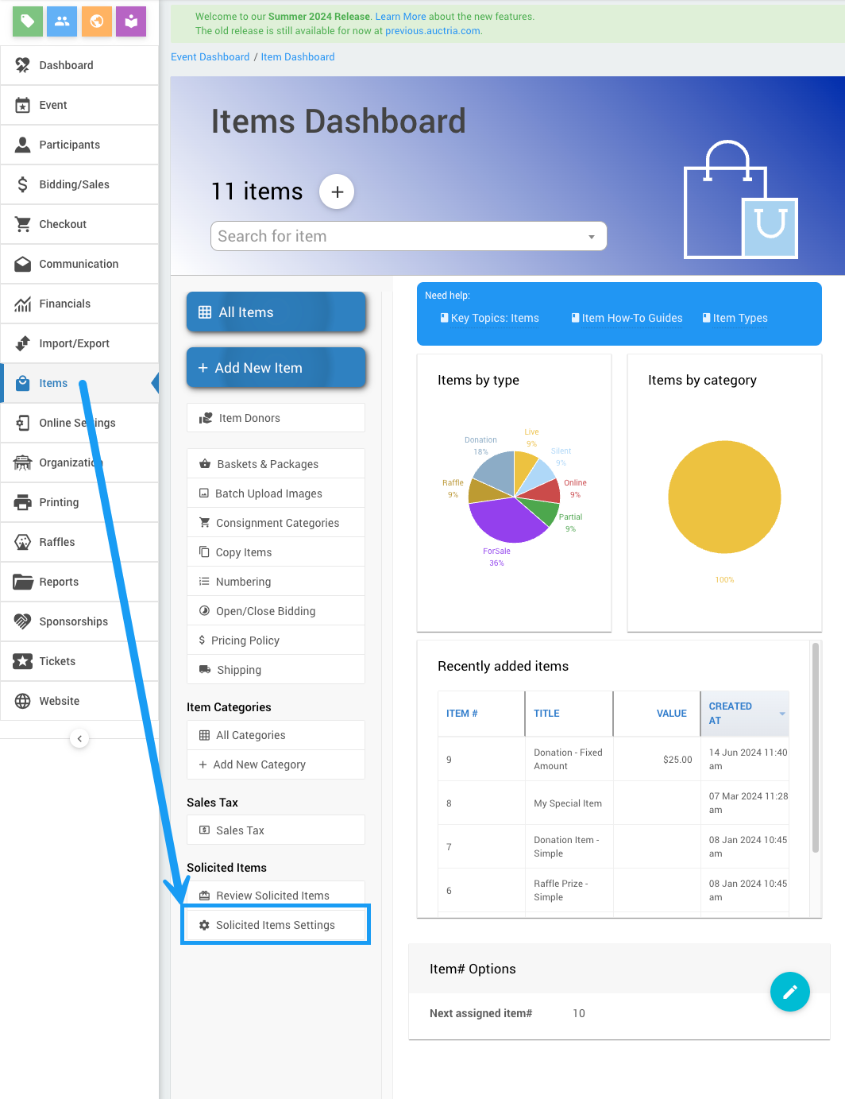Screen dimensions: 845x1099
Task: Go to Sponsorships in the sidebar
Action: pyautogui.click(x=73, y=621)
